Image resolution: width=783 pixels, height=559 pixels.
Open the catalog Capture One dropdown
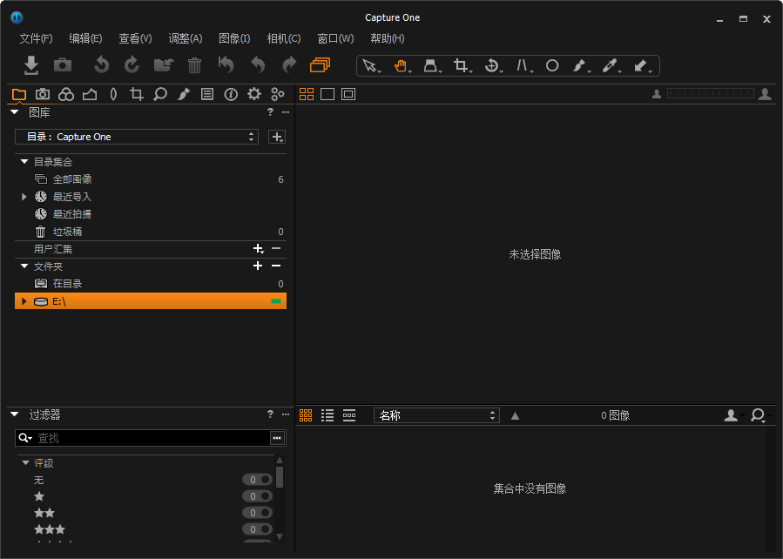[136, 137]
